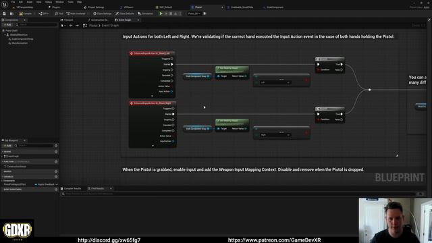432x243 pixels.
Task: Open the Diff dropdown
Action: pyautogui.click(x=43, y=13)
